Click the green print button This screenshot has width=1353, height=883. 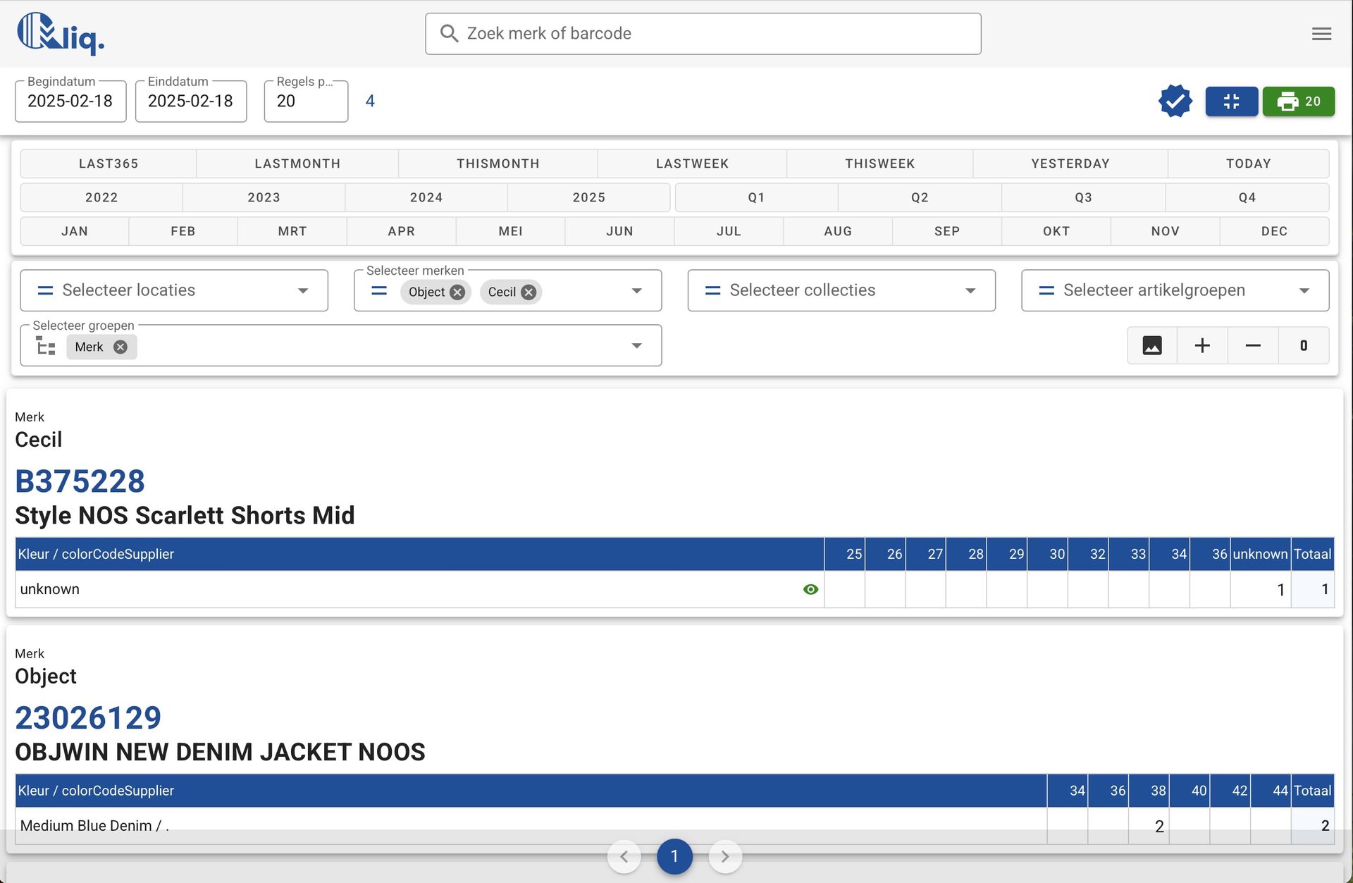(1298, 101)
